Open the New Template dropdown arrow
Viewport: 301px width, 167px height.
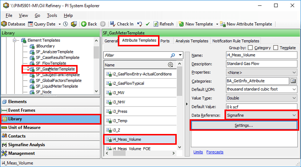point(217,24)
